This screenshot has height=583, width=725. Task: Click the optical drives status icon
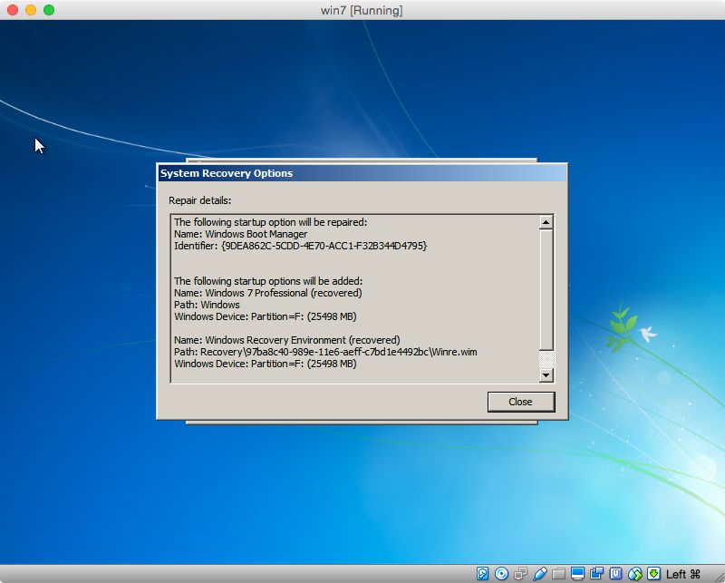tap(501, 573)
